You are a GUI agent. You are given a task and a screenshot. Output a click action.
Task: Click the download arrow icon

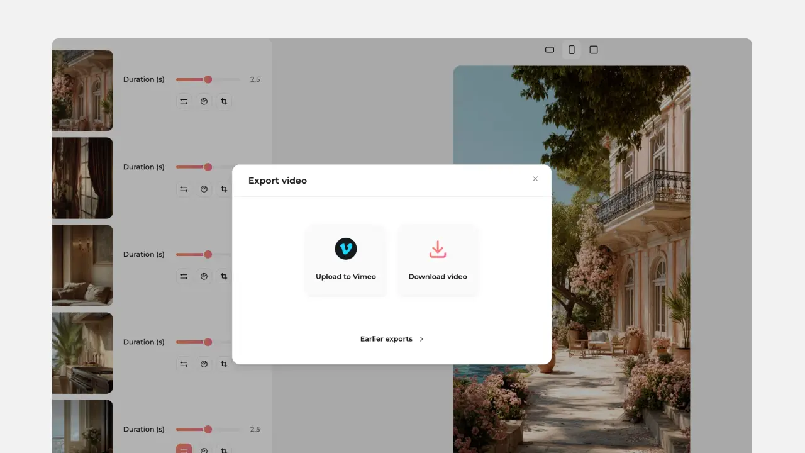pos(438,249)
